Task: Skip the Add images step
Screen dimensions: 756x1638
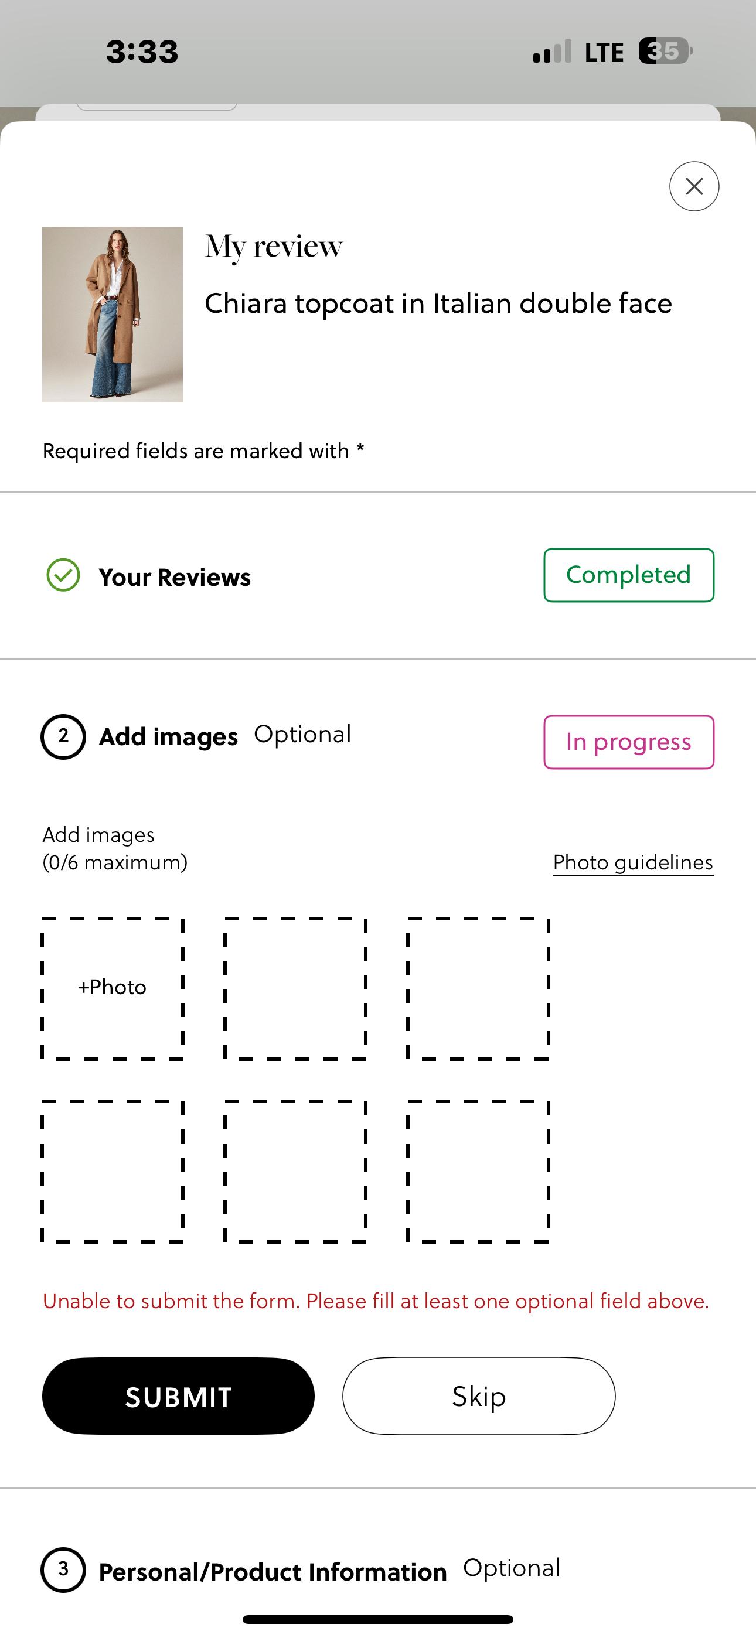Action: click(x=479, y=1397)
